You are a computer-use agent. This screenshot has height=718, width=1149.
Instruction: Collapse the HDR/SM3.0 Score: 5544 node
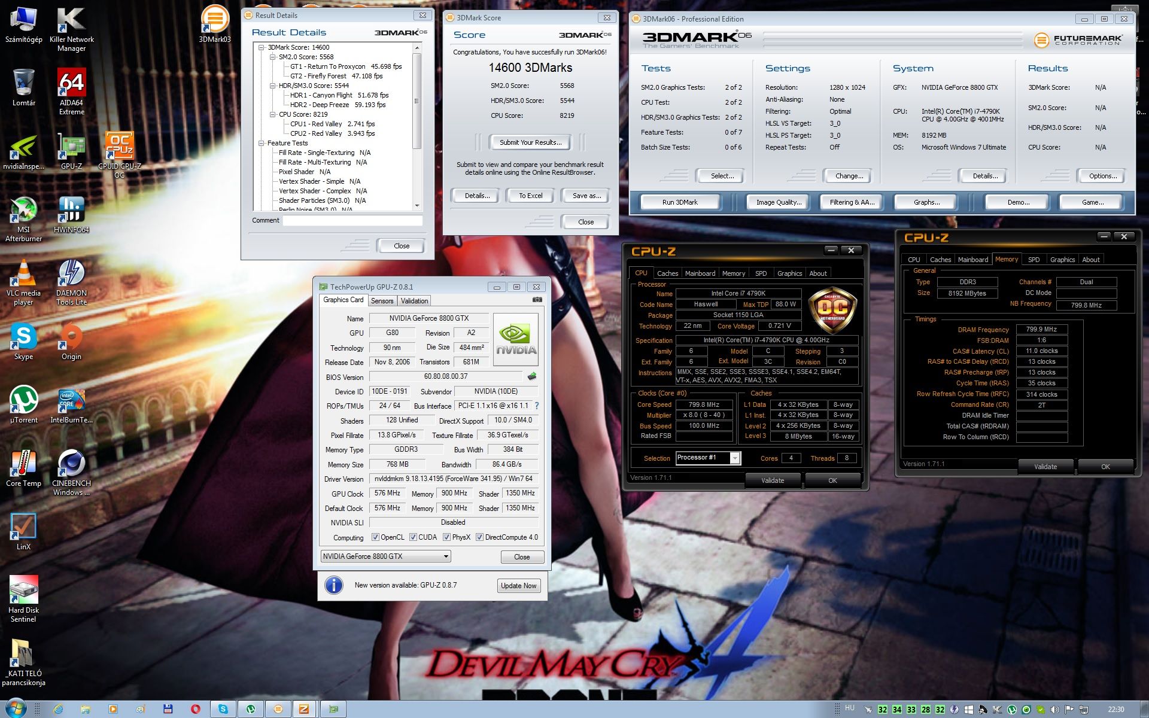coord(273,86)
